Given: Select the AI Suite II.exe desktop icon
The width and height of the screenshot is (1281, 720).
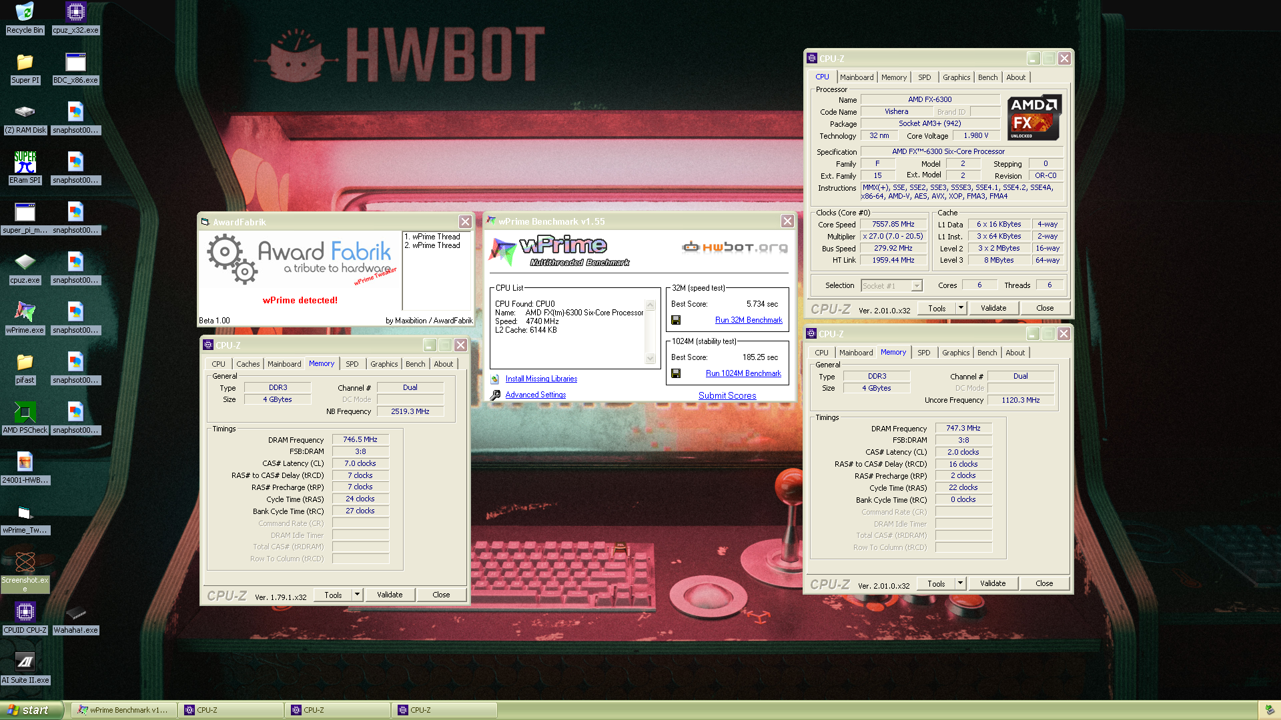Looking at the screenshot, I should point(25,668).
